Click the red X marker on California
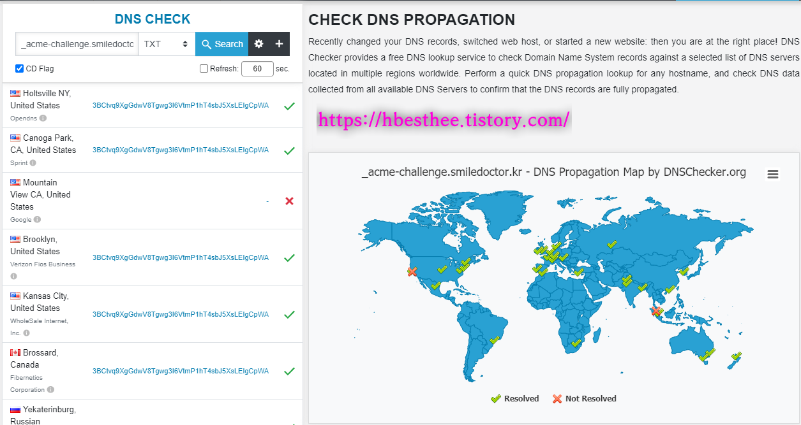The height and width of the screenshot is (425, 801). click(412, 272)
